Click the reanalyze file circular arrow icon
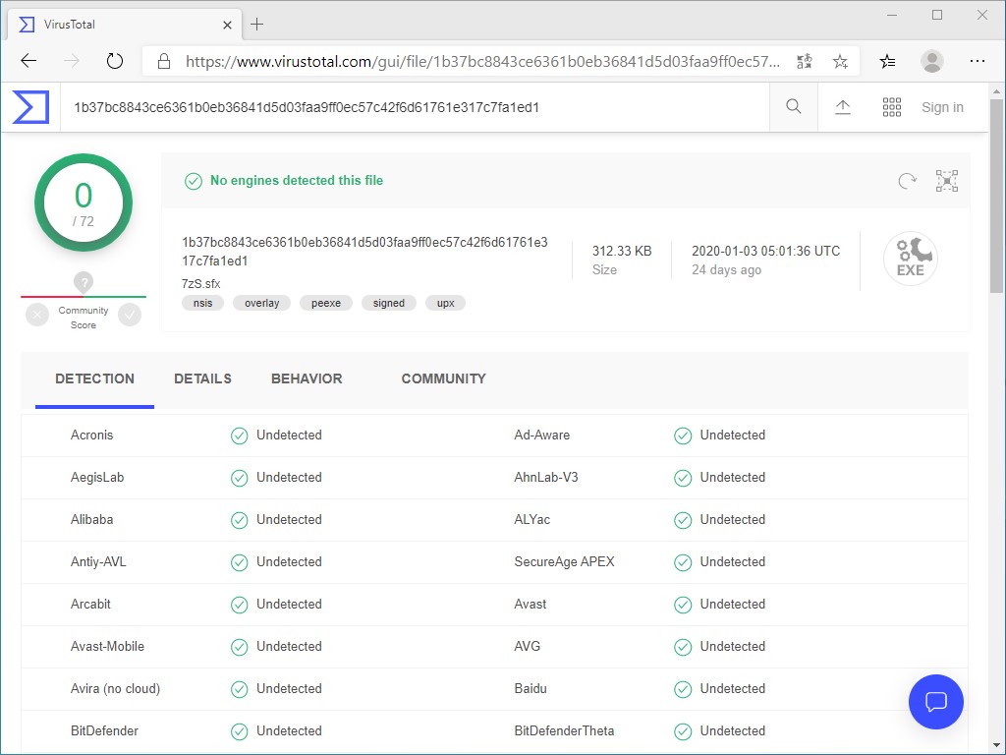This screenshot has height=755, width=1006. (906, 181)
